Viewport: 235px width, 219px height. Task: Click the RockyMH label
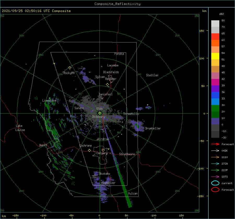(69, 73)
